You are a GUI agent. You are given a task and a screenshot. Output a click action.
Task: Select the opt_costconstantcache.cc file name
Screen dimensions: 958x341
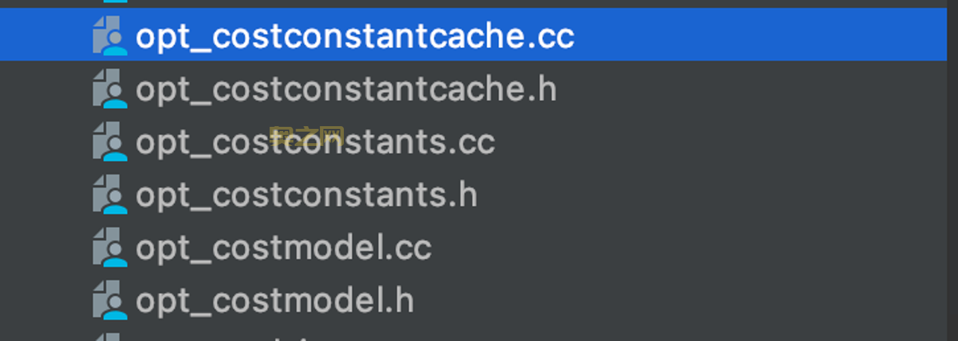coord(354,36)
